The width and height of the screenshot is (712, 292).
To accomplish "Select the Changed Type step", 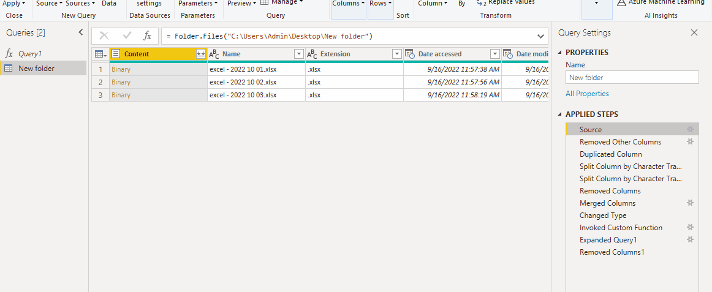I will [632, 215].
